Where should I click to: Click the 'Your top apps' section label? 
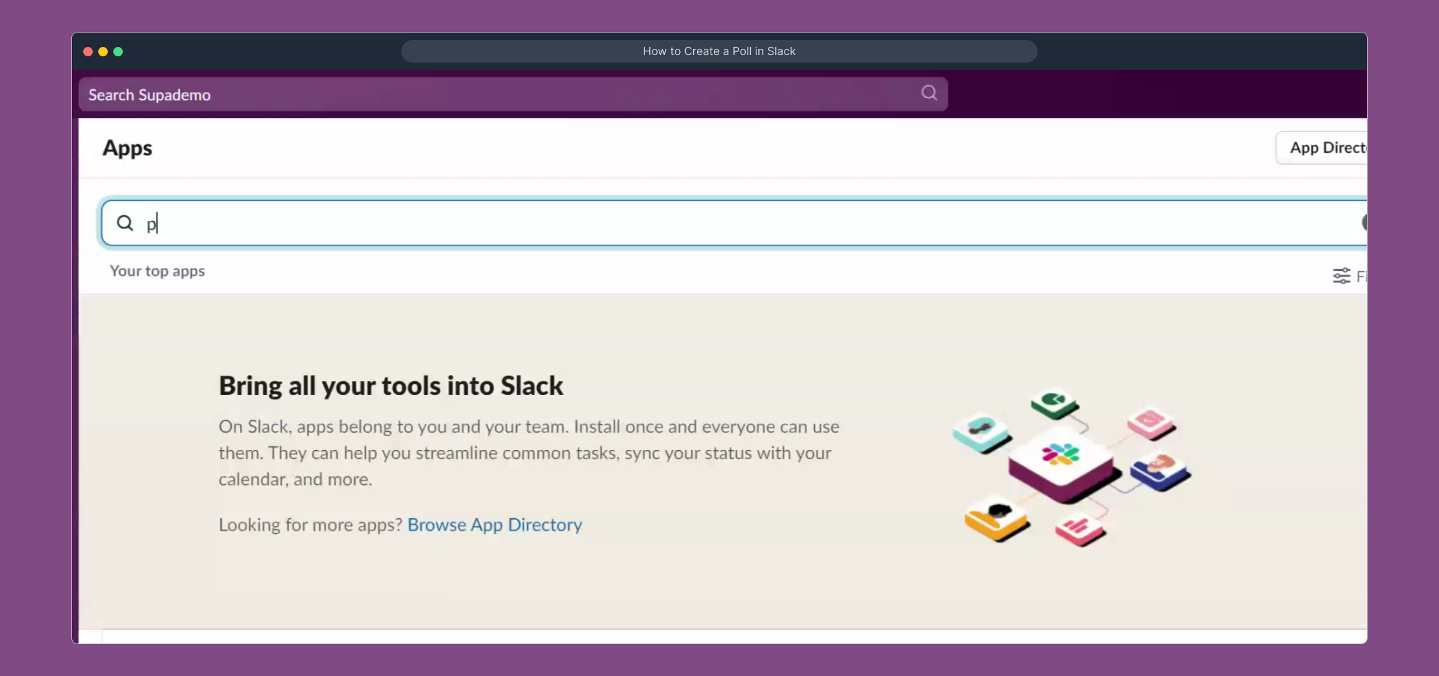pyautogui.click(x=157, y=271)
